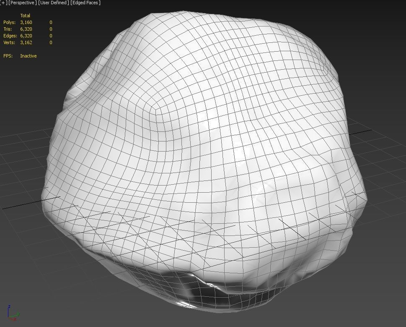Click the 3,160 polys count value
The image size is (406, 327).
coord(26,22)
